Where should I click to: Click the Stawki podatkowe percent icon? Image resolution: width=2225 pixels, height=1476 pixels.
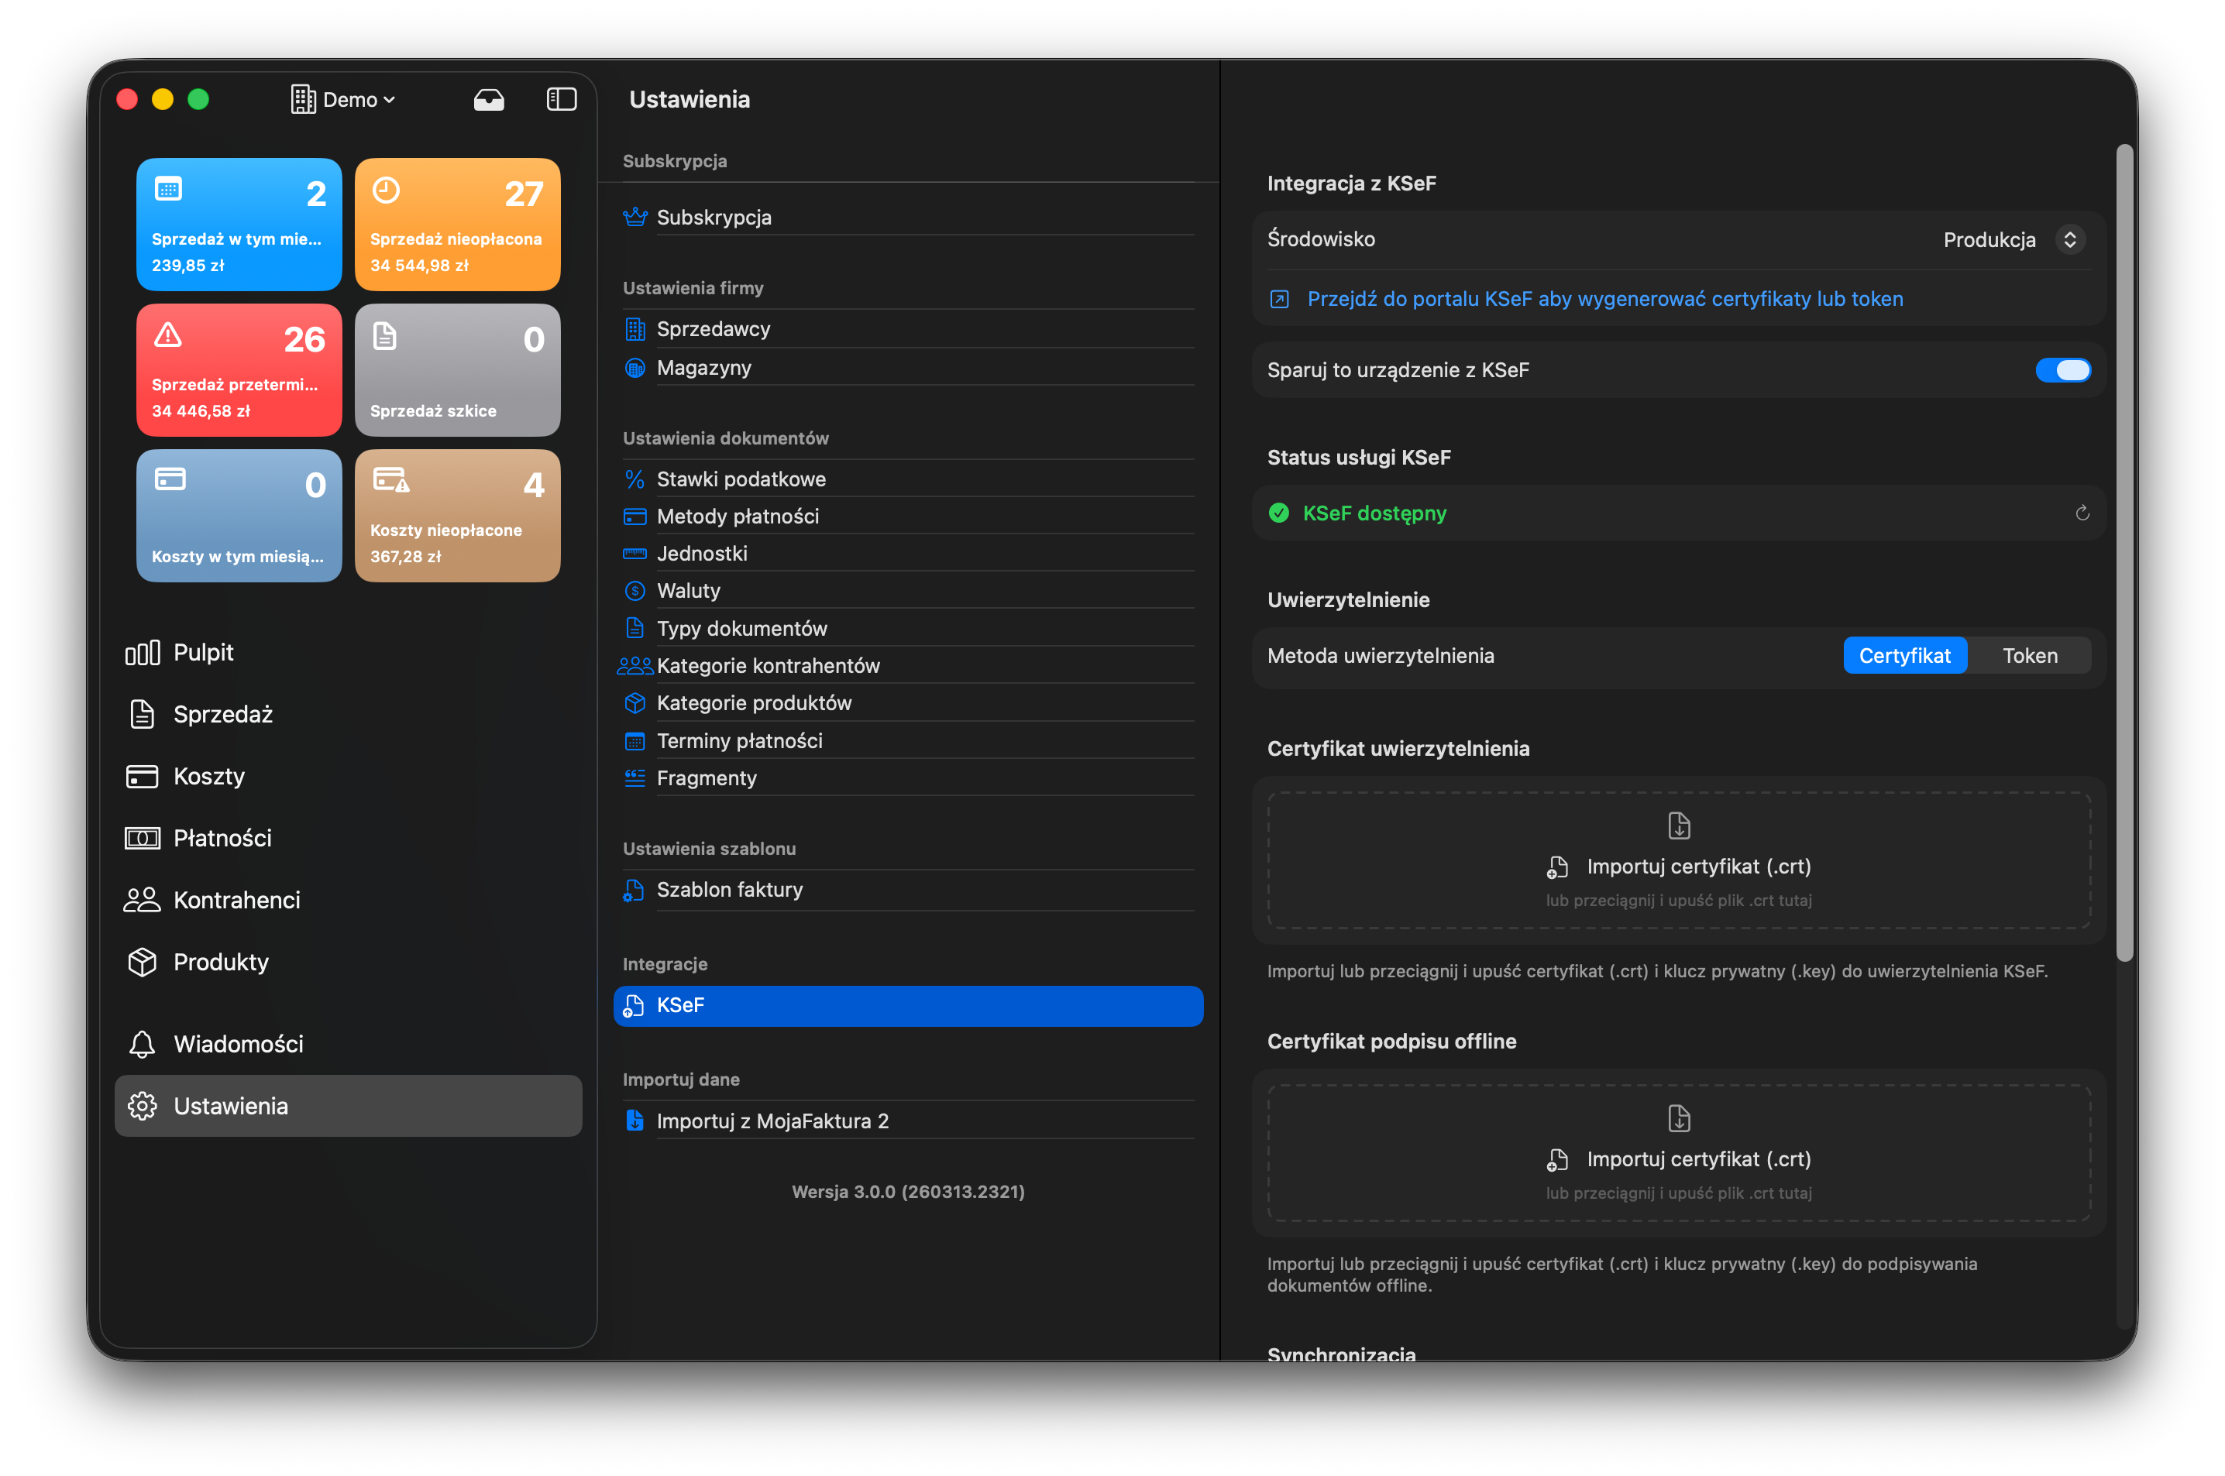634,479
